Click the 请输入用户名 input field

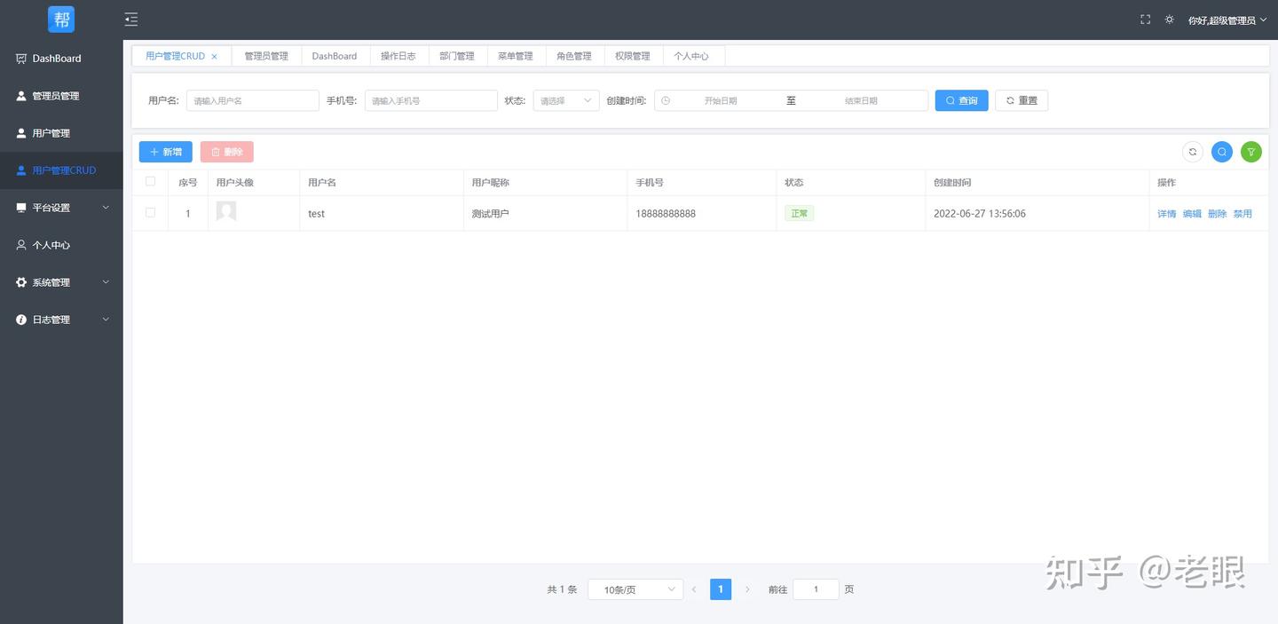(252, 99)
